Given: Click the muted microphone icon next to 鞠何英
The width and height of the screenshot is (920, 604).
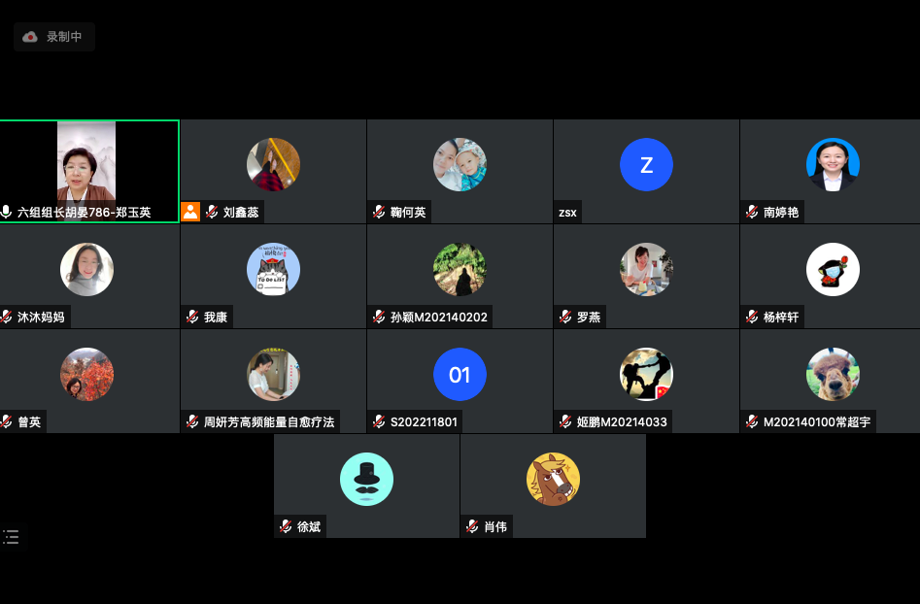Looking at the screenshot, I should [x=379, y=212].
